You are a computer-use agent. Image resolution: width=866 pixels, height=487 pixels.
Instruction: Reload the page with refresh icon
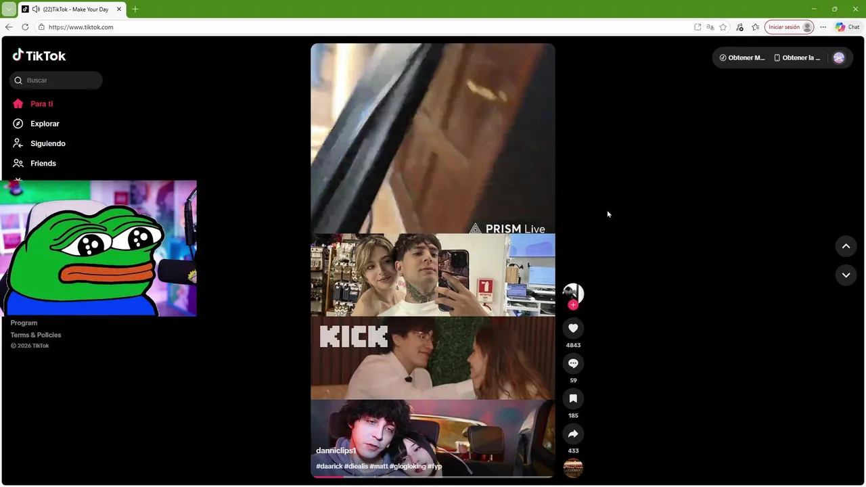pyautogui.click(x=25, y=27)
